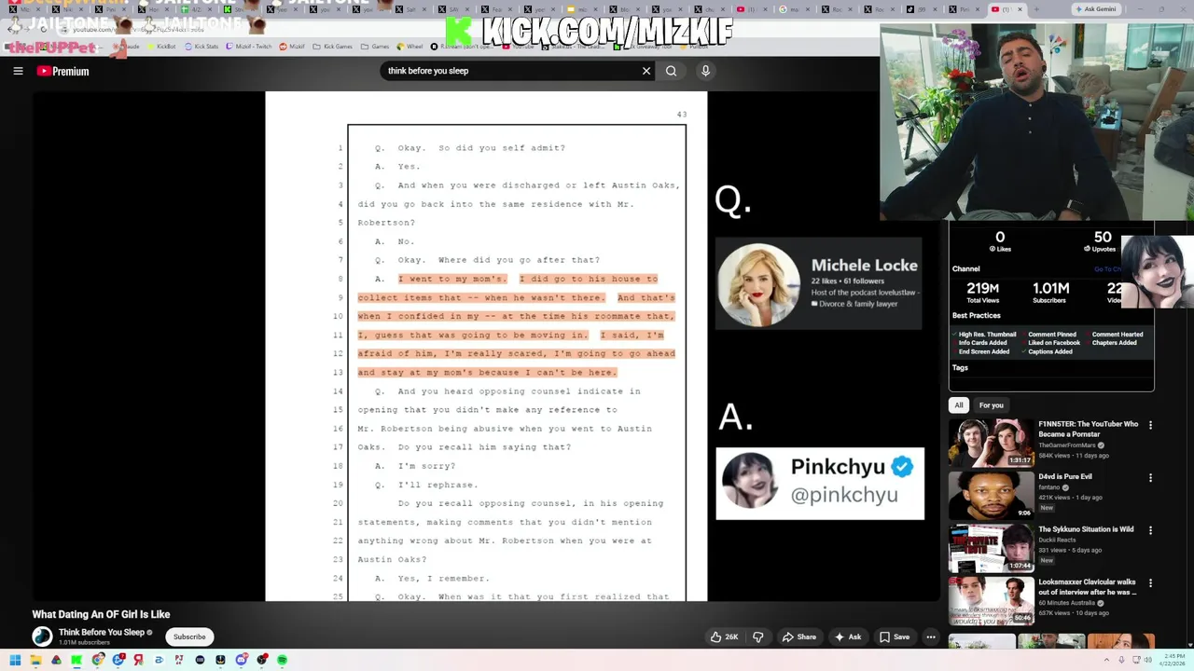Viewport: 1194px width, 671px height.
Task: Open the 'D4vd is Pure Evil' video title
Action: click(1064, 477)
